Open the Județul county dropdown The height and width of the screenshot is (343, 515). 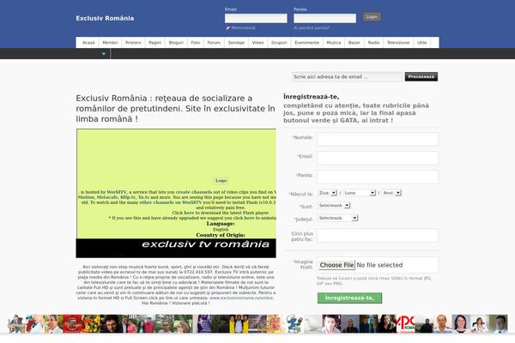337,218
